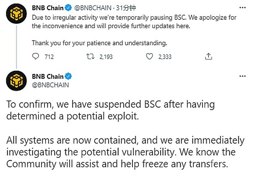The height and width of the screenshot is (173, 257).
Task: Click the BNB Chain name on the second tweet
Action: [x=48, y=76]
